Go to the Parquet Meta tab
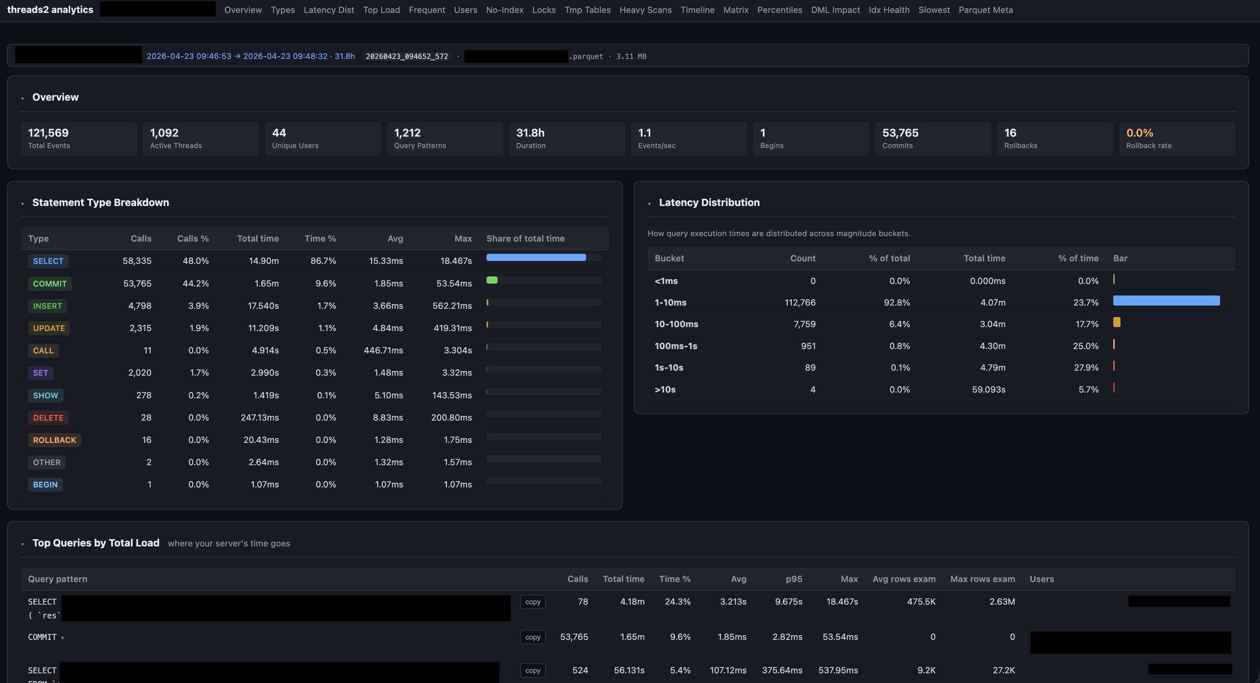 (985, 10)
